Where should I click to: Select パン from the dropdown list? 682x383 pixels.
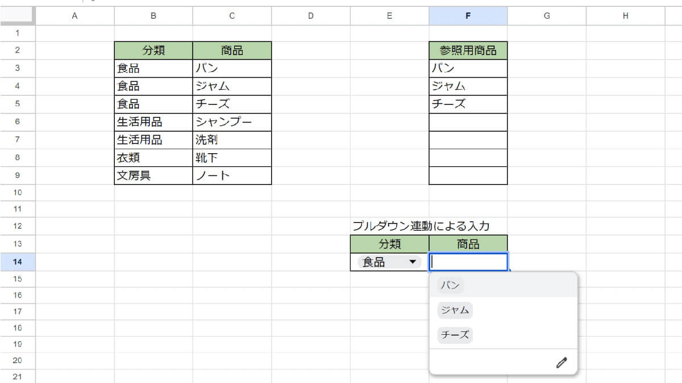(450, 285)
